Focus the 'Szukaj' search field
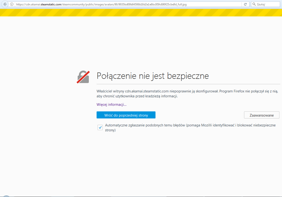 (266, 4)
